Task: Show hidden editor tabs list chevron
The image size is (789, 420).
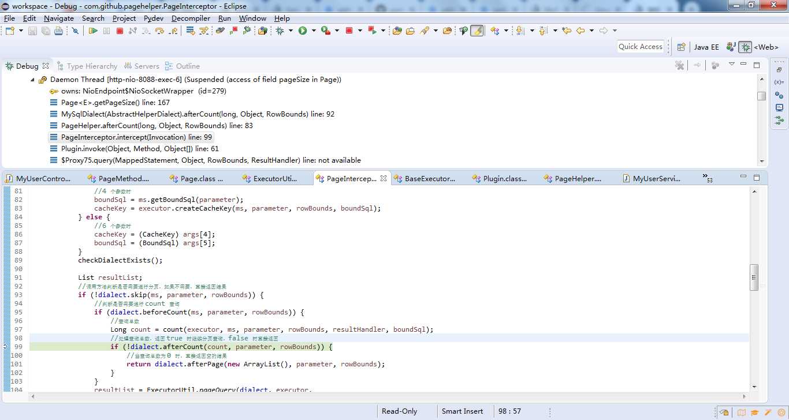Action: tap(707, 178)
